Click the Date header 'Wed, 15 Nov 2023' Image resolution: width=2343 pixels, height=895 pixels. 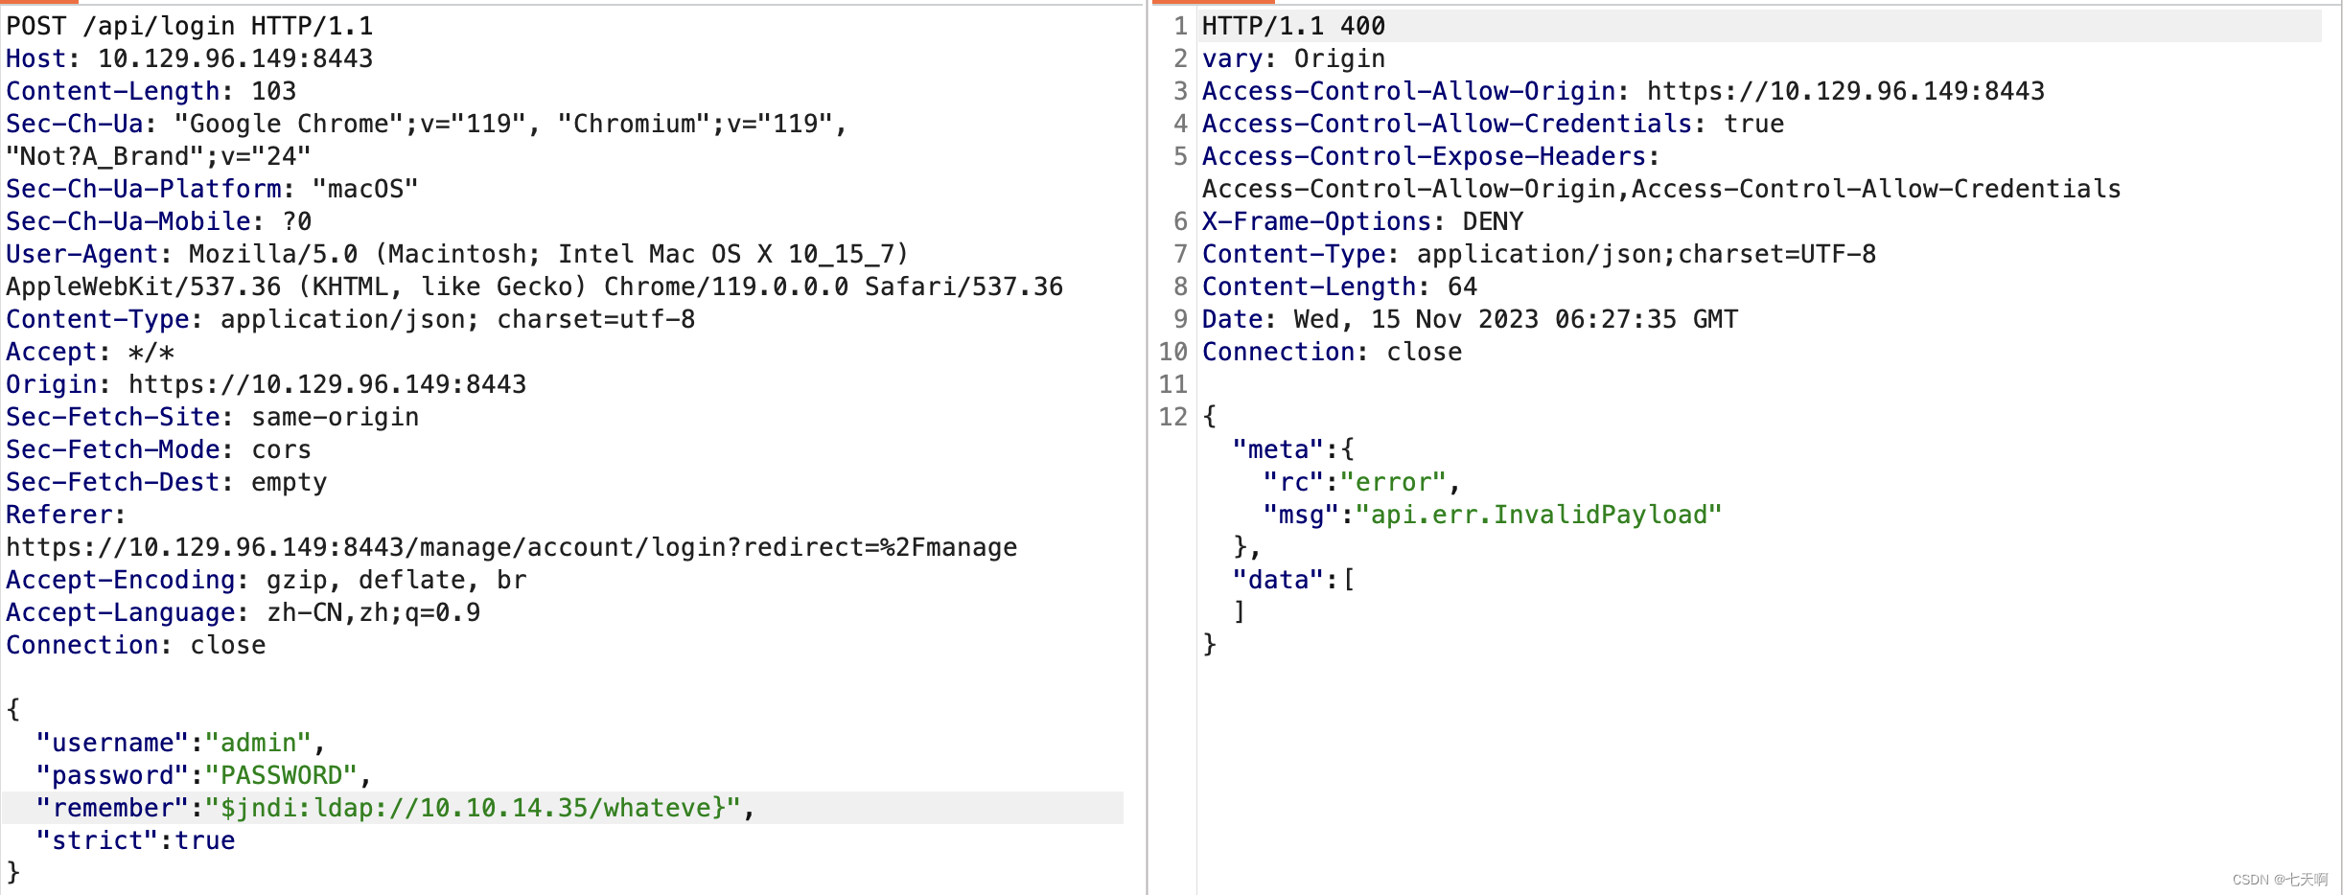(x=1471, y=319)
